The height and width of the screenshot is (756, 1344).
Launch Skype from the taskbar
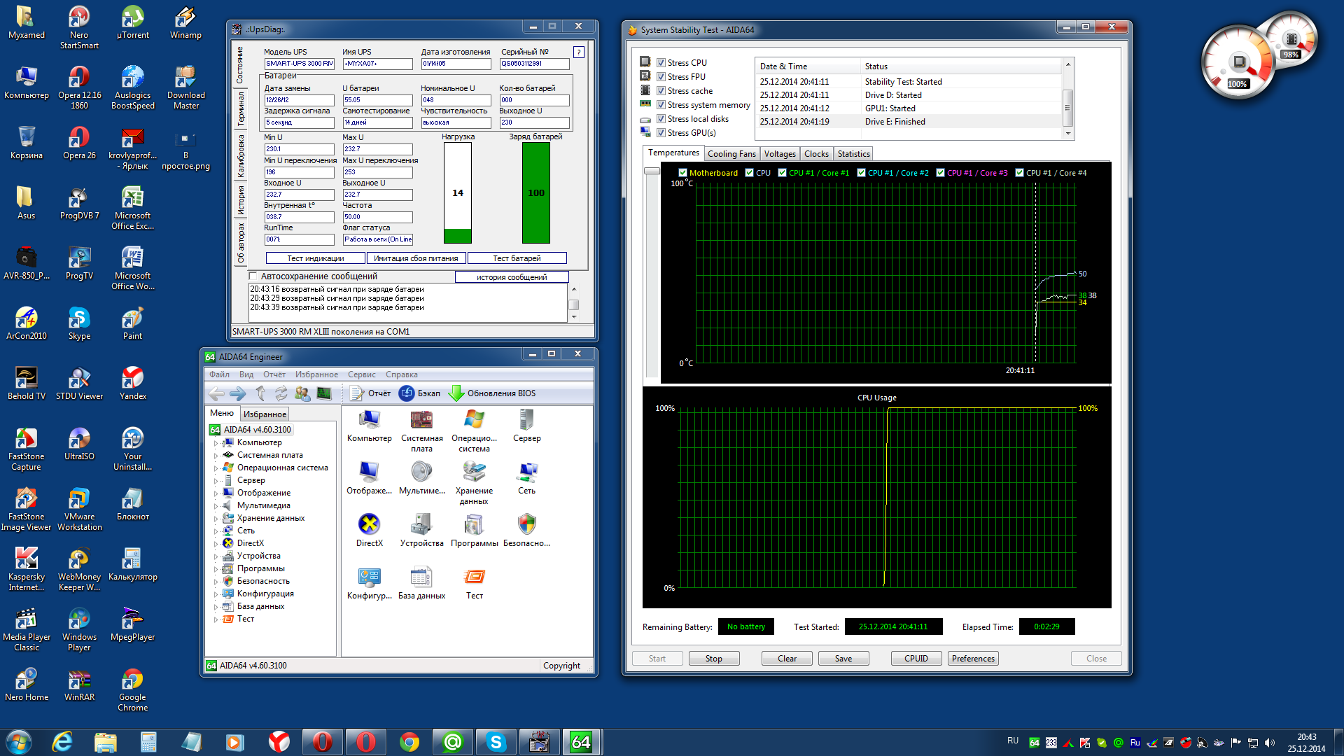(496, 741)
